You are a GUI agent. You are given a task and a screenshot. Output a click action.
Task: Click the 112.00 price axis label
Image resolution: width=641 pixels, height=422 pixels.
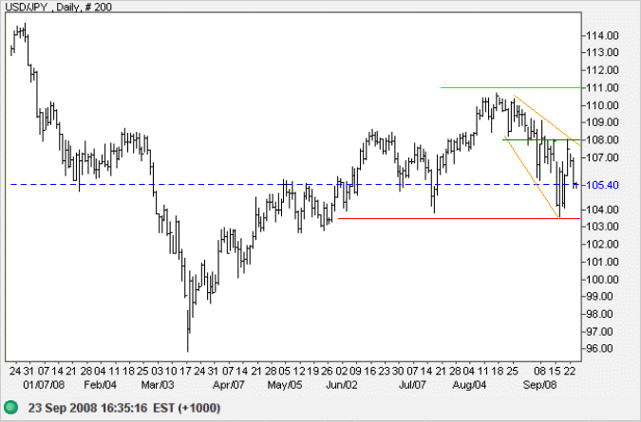[602, 70]
